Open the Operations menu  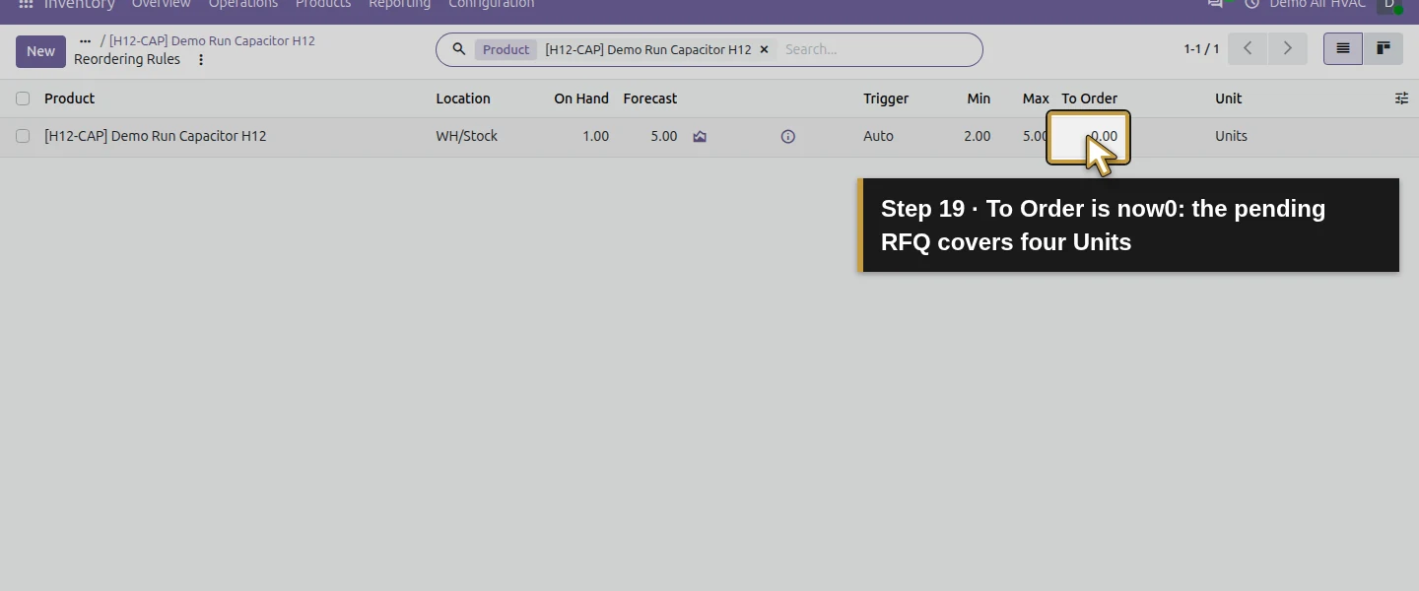[x=243, y=4]
